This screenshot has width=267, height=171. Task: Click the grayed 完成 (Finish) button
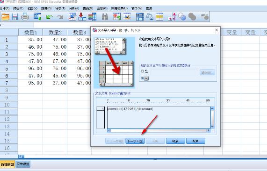pyautogui.click(x=155, y=141)
